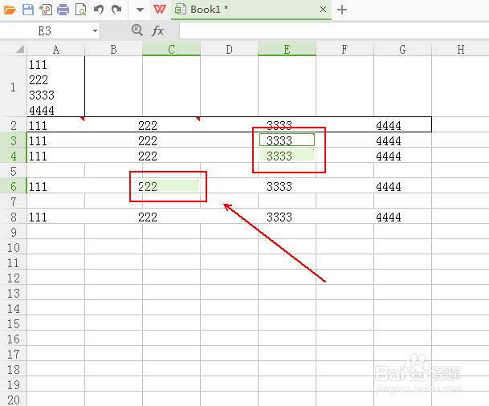
Task: Click the 222 value in row 3
Action: 148,141
